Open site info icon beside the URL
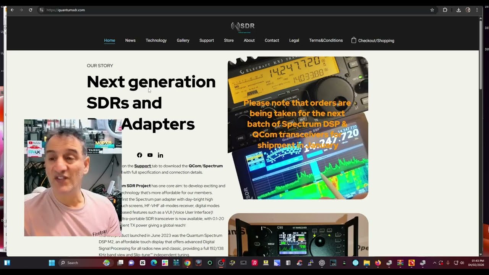Viewport: 489px width, 275px height. coord(41,10)
